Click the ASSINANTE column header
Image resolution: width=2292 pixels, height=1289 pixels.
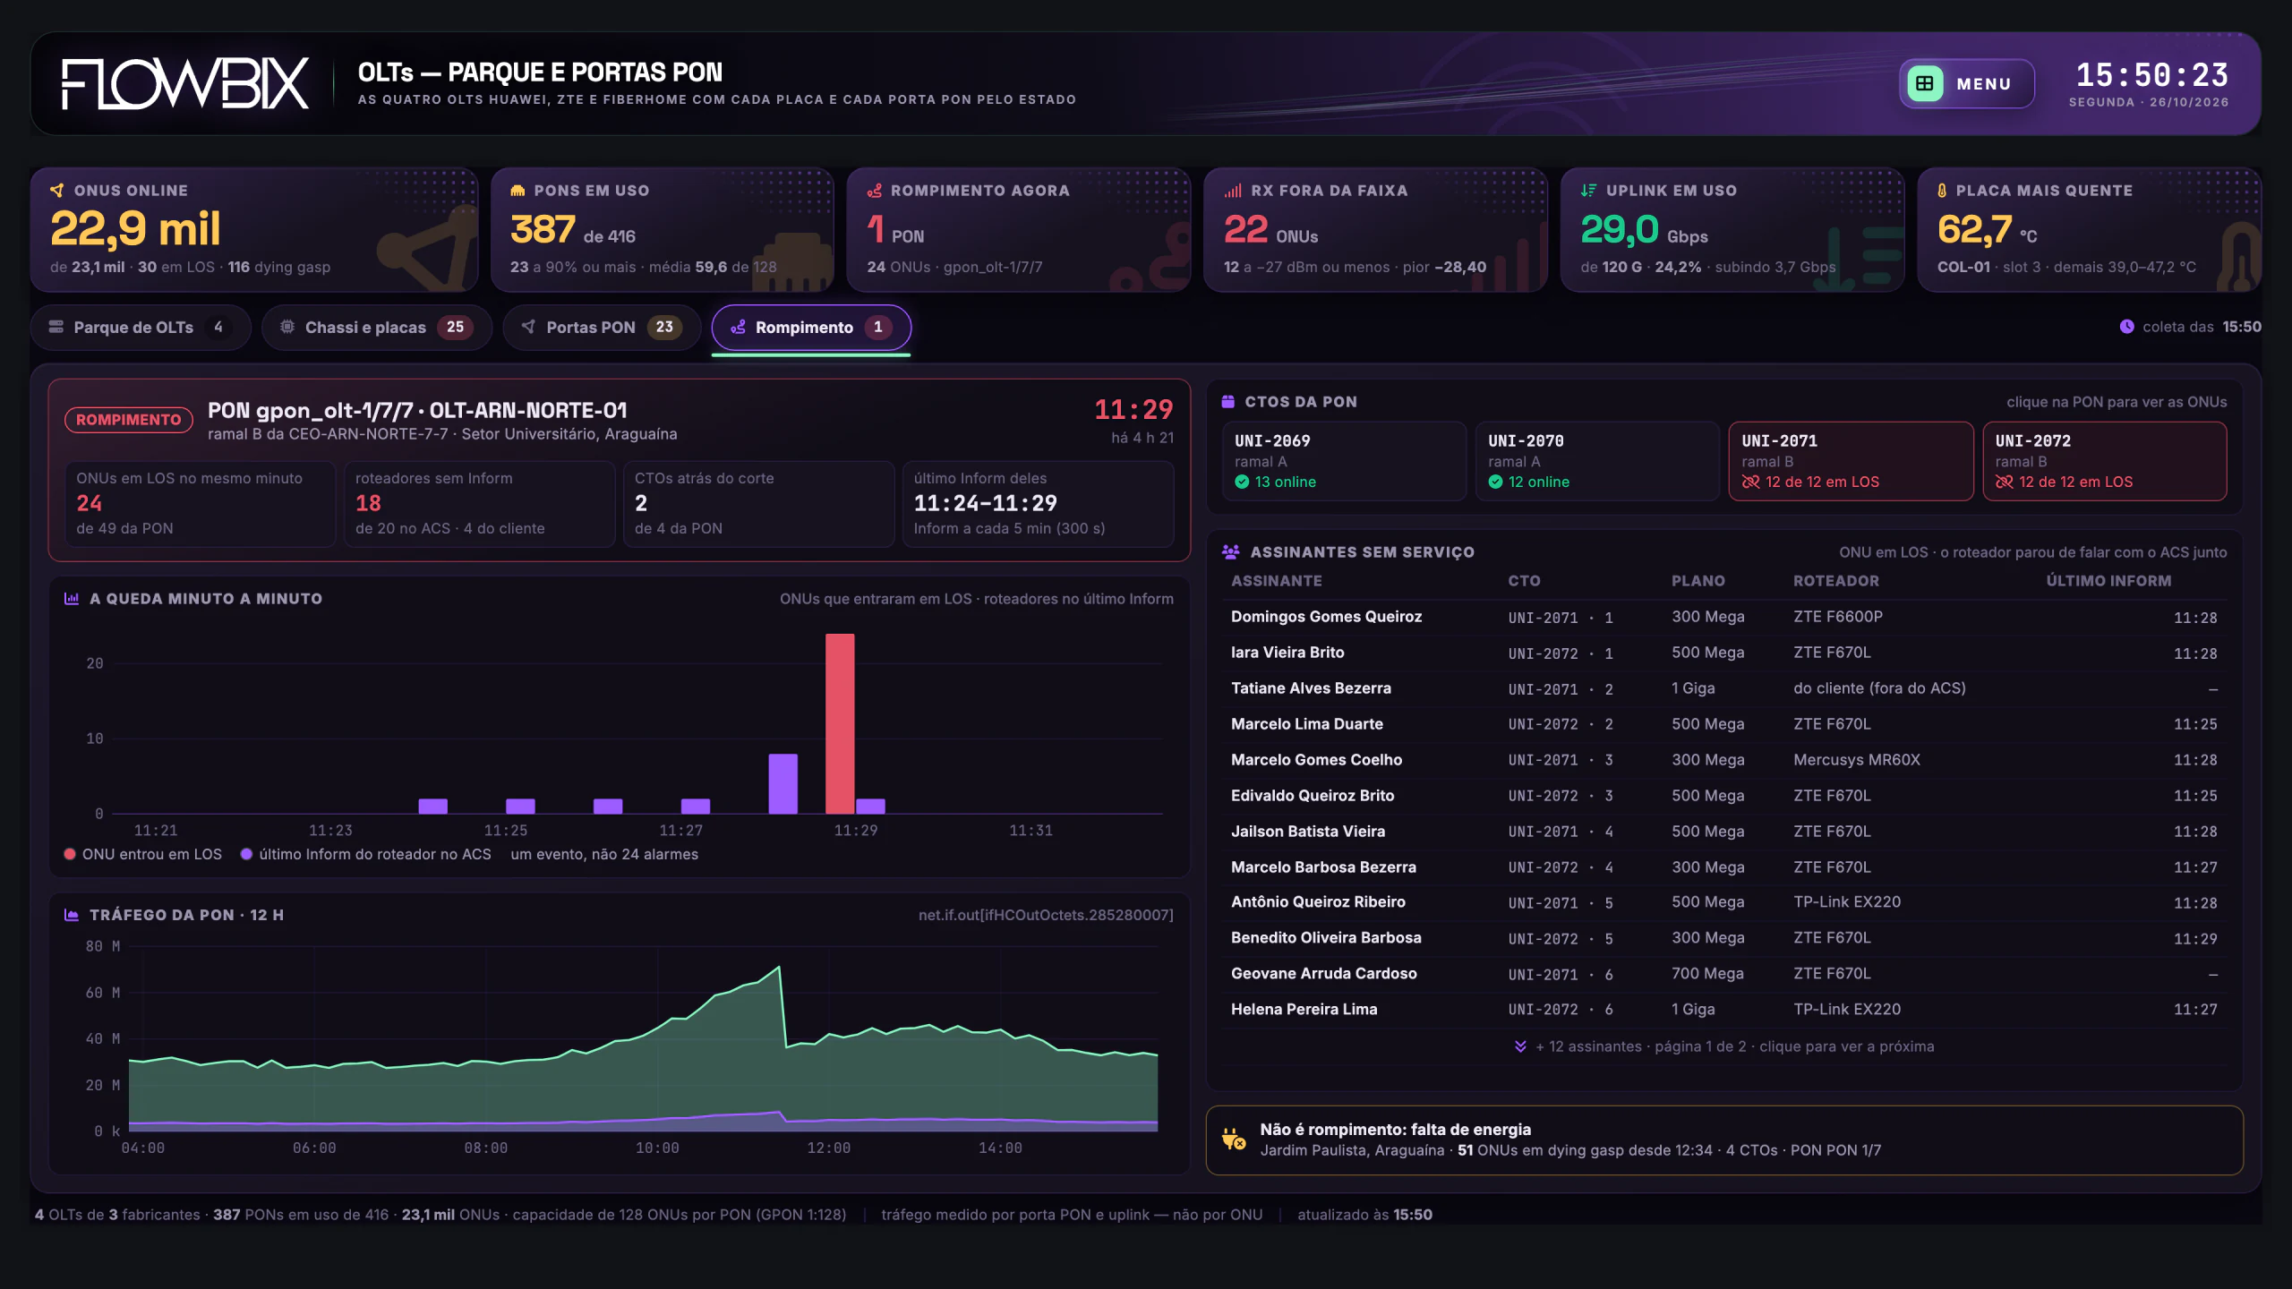(x=1276, y=581)
